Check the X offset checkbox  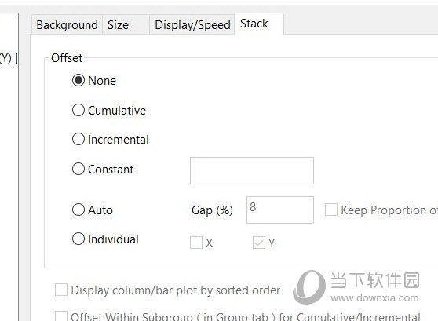(196, 243)
